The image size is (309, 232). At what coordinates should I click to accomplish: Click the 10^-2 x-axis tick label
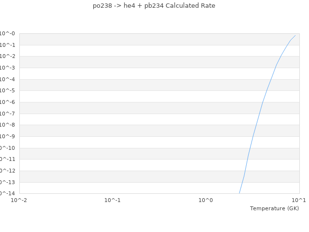tap(19, 200)
